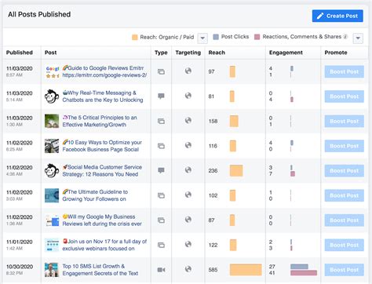Boost the Social Media Customer Service post

345,170
